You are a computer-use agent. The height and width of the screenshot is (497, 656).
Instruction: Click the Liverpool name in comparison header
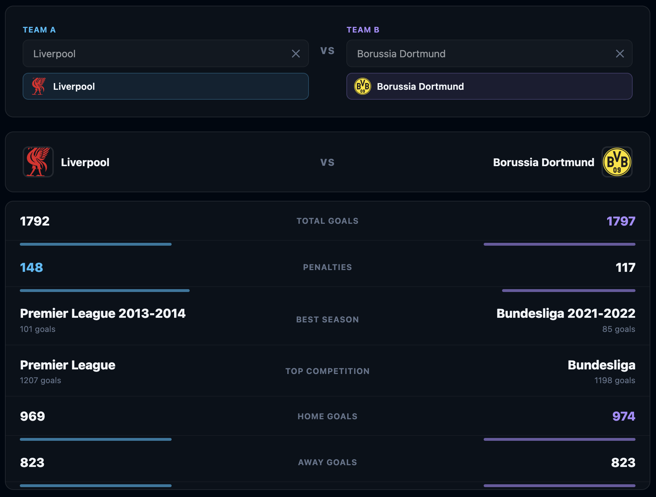85,162
